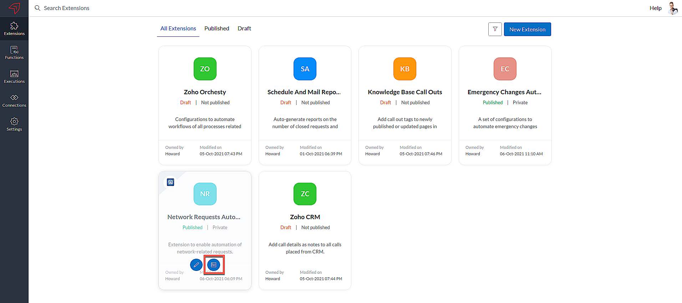Screen dimensions: 682x303
Task: Open the details view button on Network Requests
Action: pyautogui.click(x=214, y=265)
